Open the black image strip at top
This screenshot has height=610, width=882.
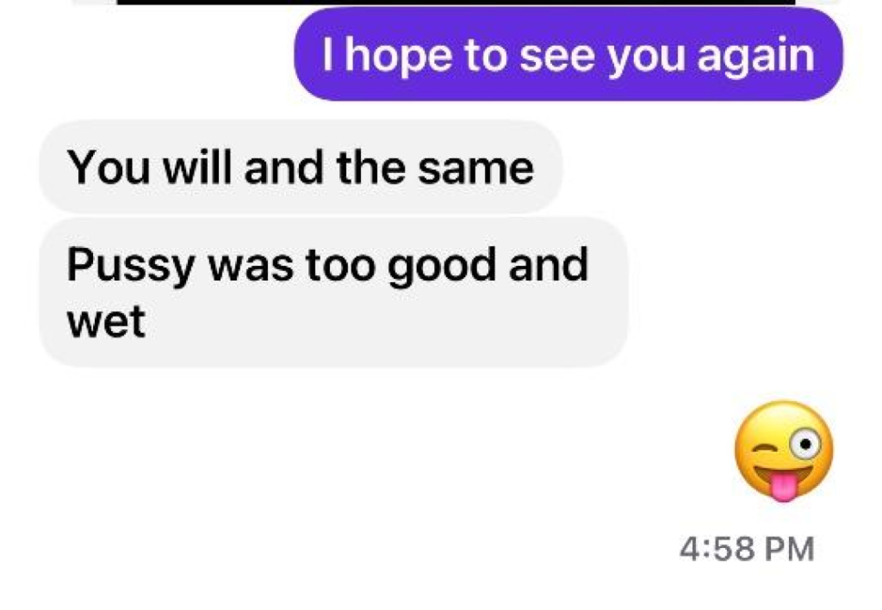coord(456,2)
